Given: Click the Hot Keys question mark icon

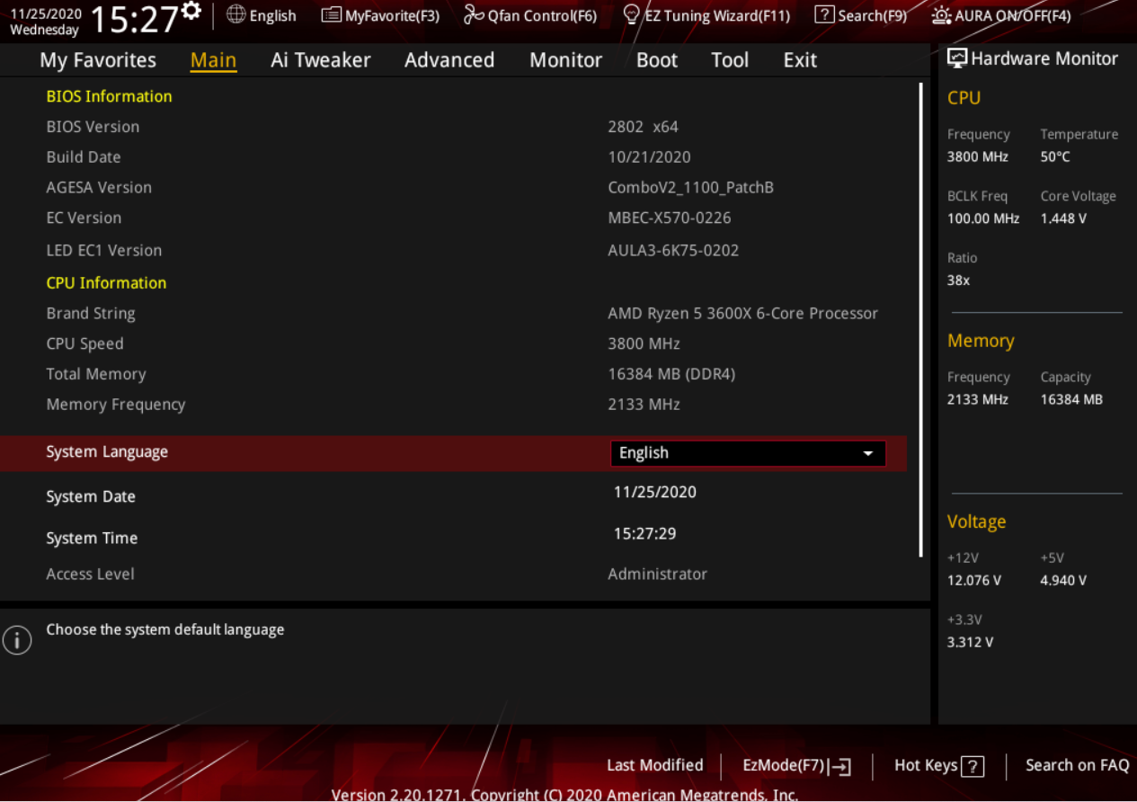Looking at the screenshot, I should click(973, 766).
